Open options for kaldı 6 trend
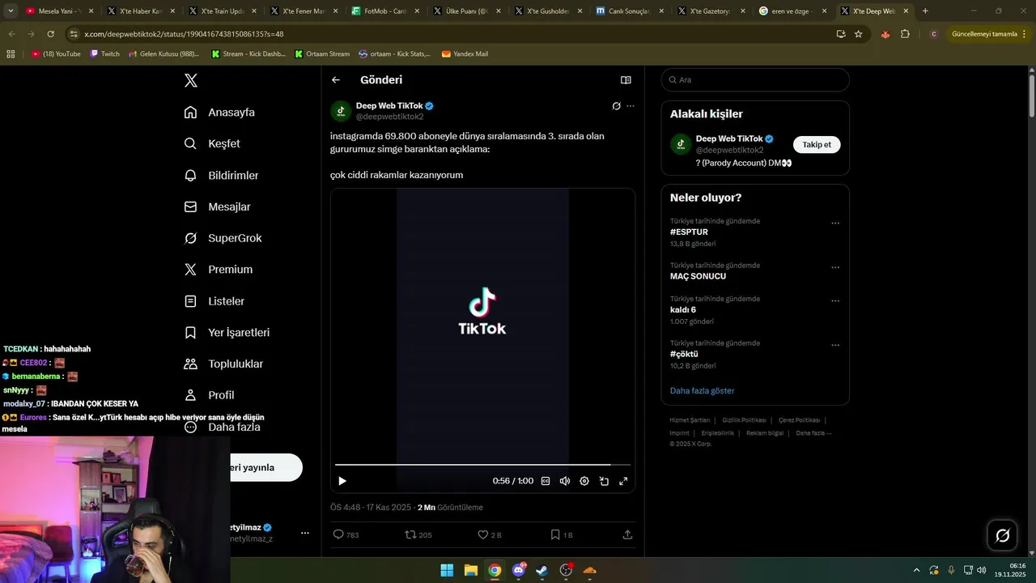This screenshot has height=583, width=1036. point(835,301)
